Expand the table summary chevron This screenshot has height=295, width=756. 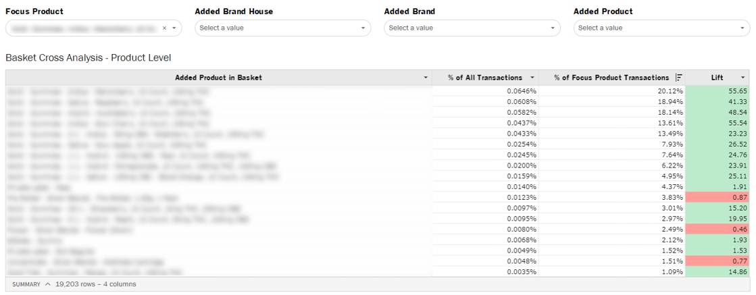pyautogui.click(x=48, y=284)
